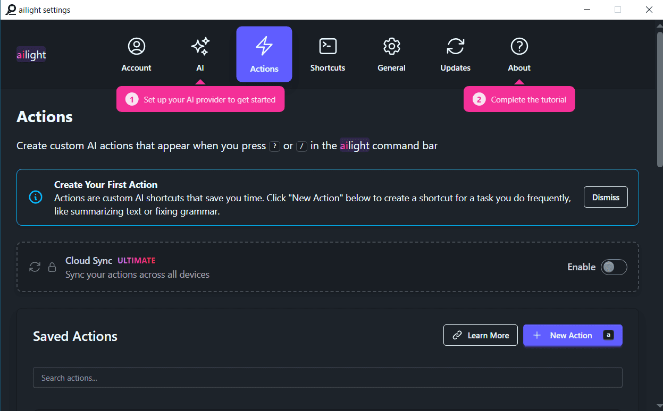This screenshot has width=663, height=411.
Task: Enable the Cloud Sync toggle
Action: click(x=614, y=267)
